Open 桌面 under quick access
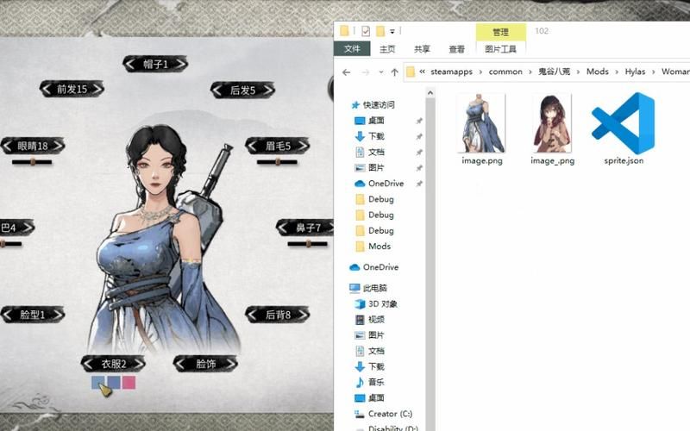The width and height of the screenshot is (690, 431). pos(370,121)
